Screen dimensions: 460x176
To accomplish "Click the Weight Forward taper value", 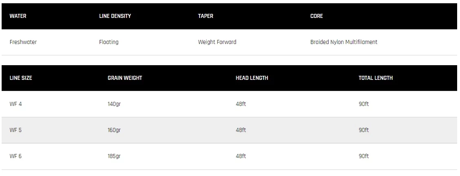I will click(x=217, y=42).
